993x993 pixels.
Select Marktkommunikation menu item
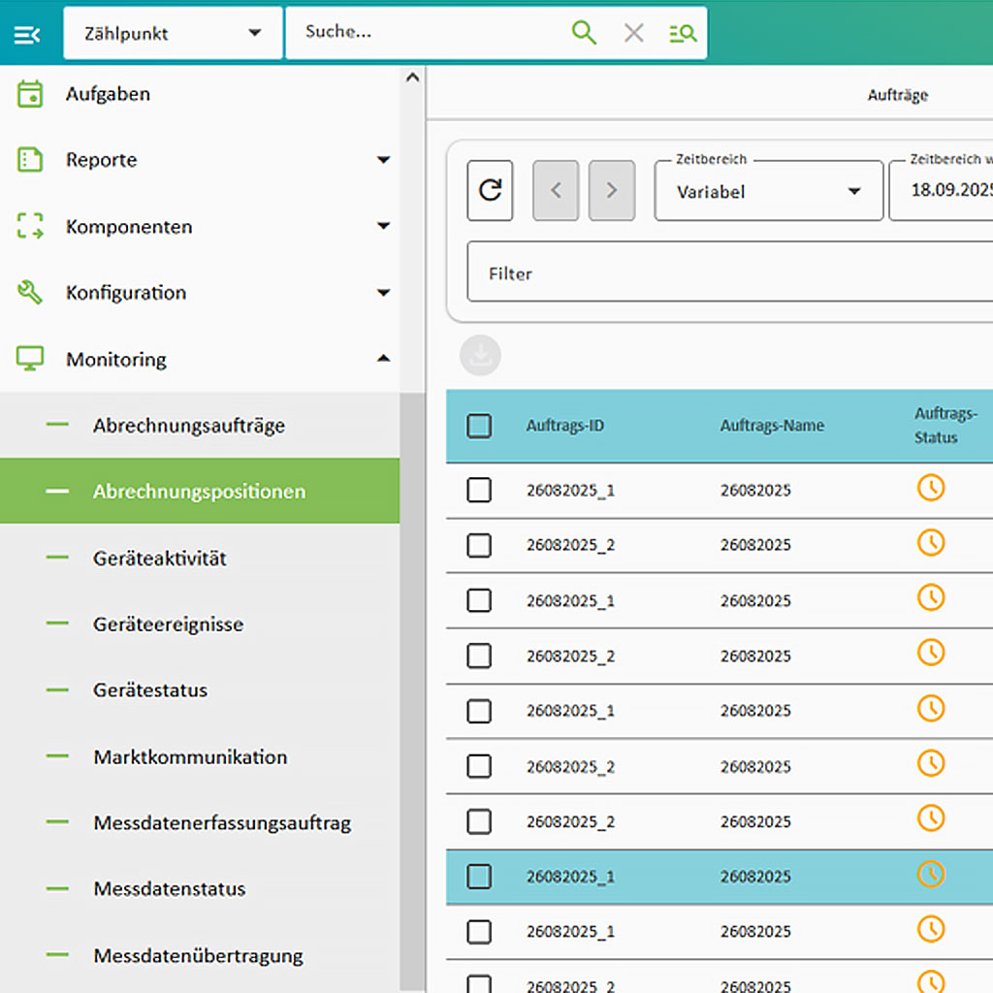click(x=190, y=757)
